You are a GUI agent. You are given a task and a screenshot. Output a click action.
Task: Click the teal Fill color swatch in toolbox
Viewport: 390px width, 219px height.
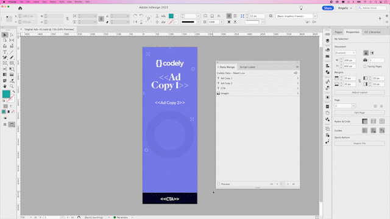coord(6,94)
